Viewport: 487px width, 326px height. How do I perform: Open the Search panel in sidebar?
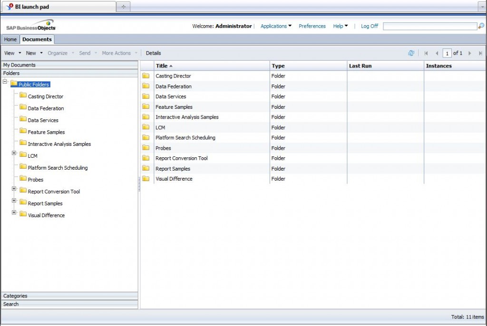pyautogui.click(x=69, y=304)
